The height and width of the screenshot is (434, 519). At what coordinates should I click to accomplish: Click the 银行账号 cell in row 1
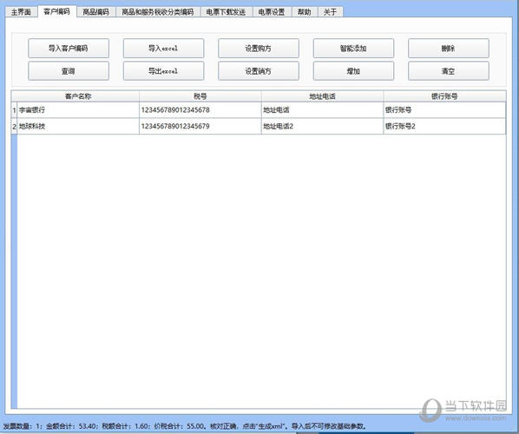click(444, 110)
